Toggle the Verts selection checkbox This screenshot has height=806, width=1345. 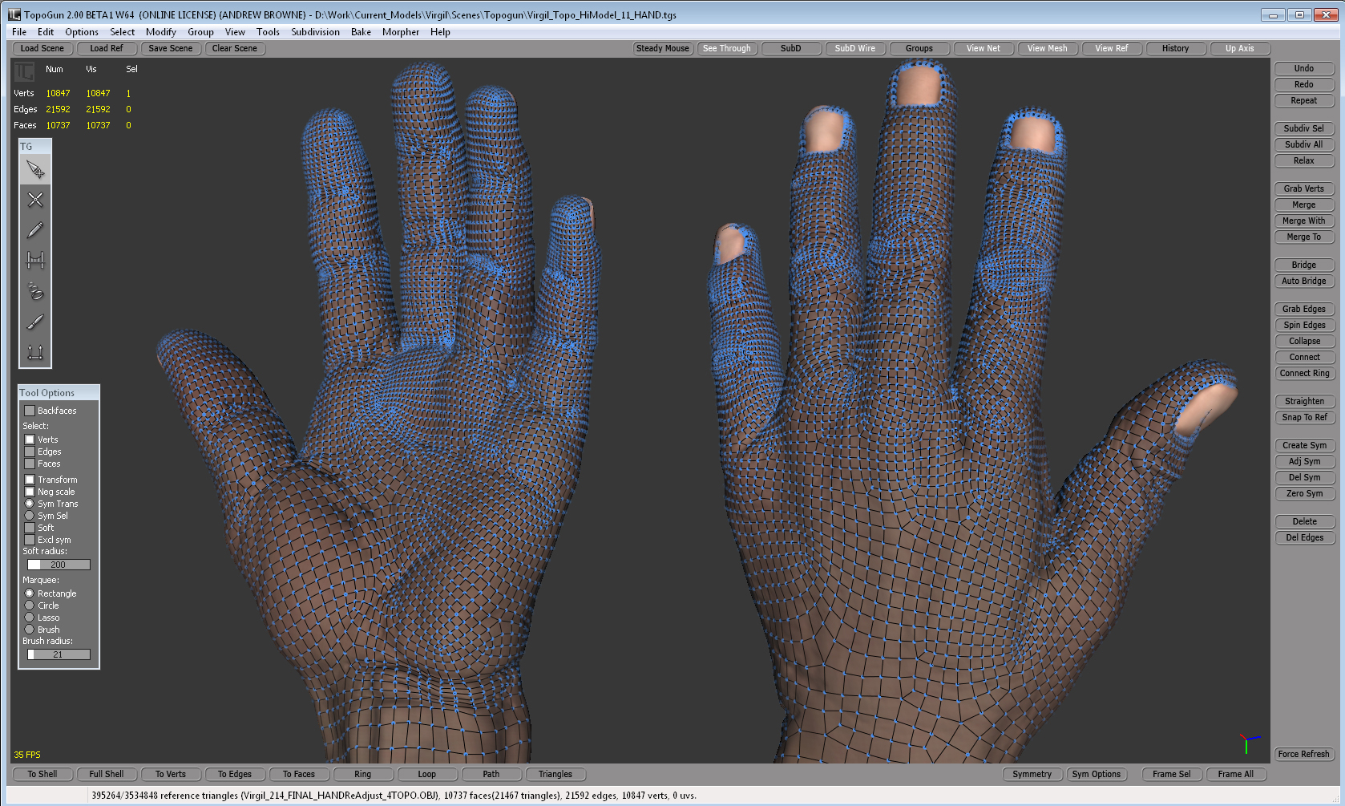30,439
